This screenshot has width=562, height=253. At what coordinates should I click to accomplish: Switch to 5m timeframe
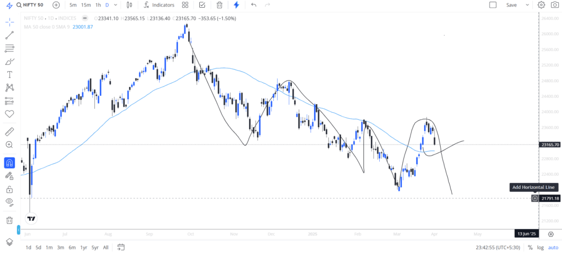click(x=73, y=5)
